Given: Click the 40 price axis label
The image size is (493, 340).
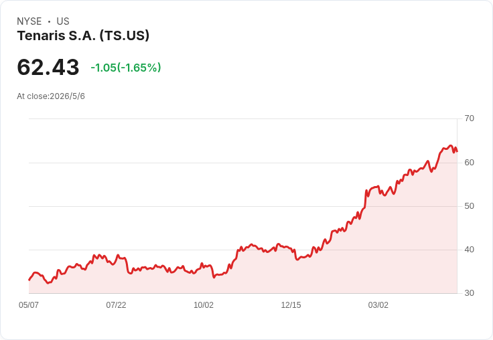Looking at the screenshot, I should click(x=469, y=250).
